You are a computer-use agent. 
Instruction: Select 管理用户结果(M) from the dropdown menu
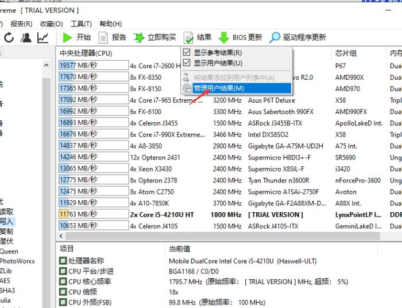(x=218, y=88)
